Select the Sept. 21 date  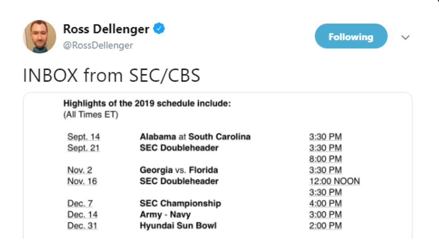coord(83,148)
